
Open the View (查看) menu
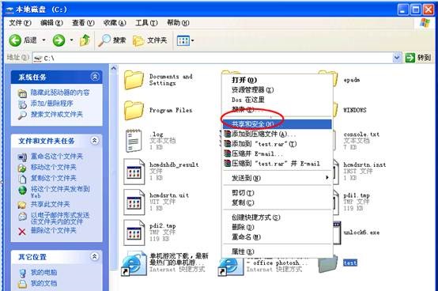coord(83,23)
